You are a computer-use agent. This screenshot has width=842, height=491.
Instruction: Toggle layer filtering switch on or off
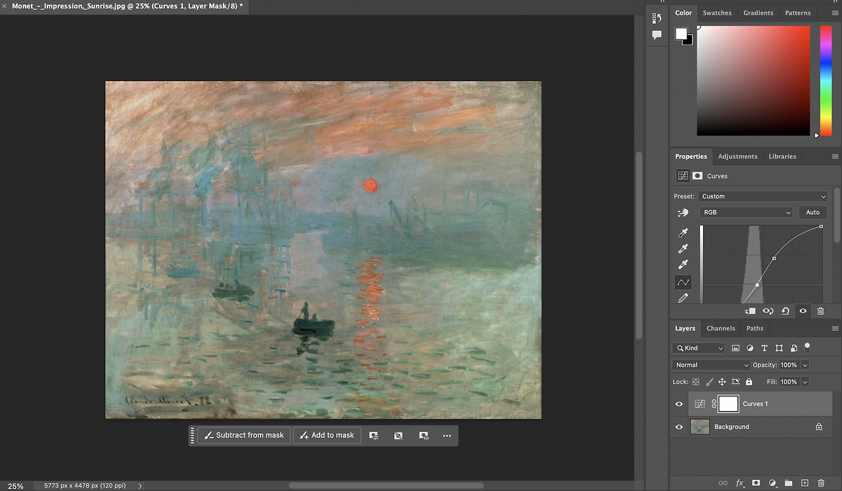click(x=807, y=346)
